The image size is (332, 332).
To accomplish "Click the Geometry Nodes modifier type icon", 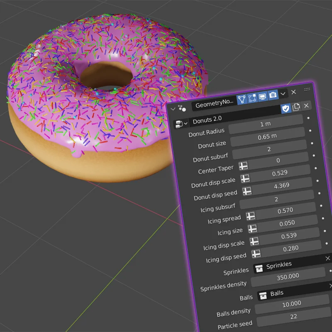I will 182,108.
